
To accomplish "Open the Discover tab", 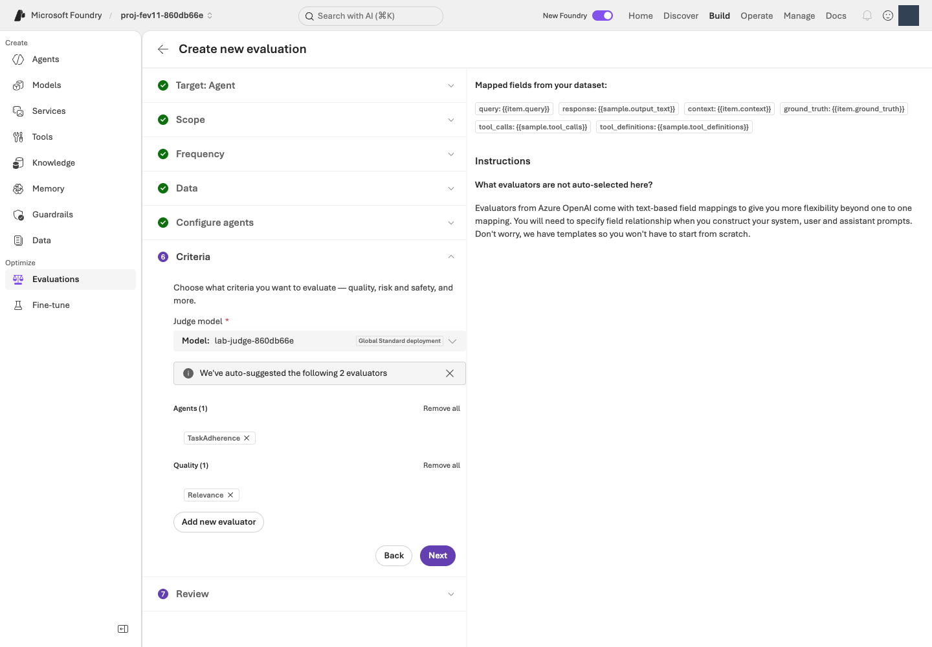I will (x=681, y=16).
